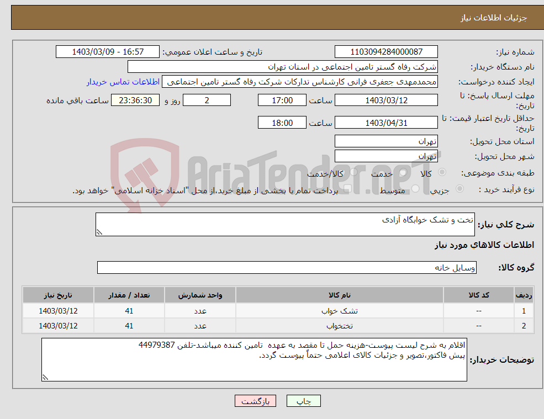Click the buyer organization name field
The width and height of the screenshot is (544, 419).
click(282, 67)
